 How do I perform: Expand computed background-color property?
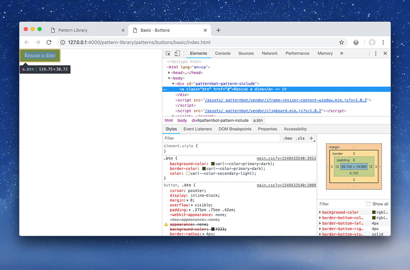point(320,212)
